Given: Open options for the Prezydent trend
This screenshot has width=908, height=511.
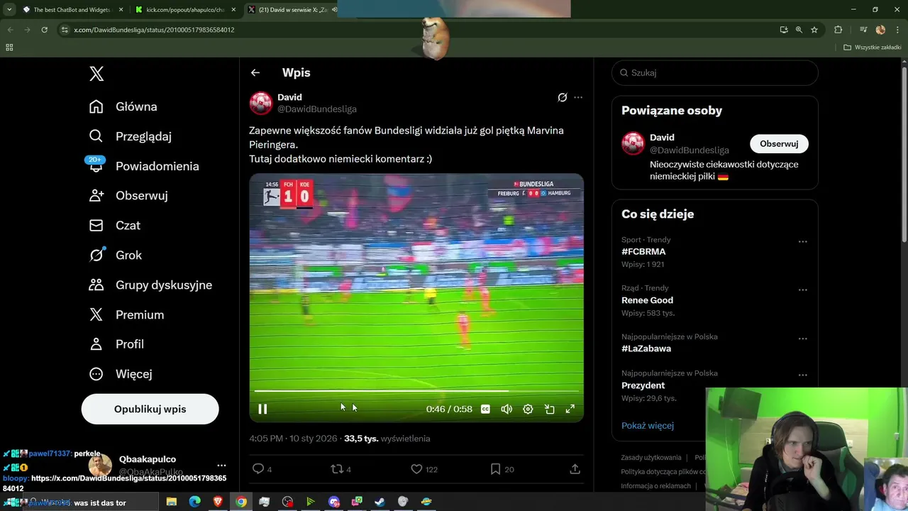Looking at the screenshot, I should click(x=802, y=375).
